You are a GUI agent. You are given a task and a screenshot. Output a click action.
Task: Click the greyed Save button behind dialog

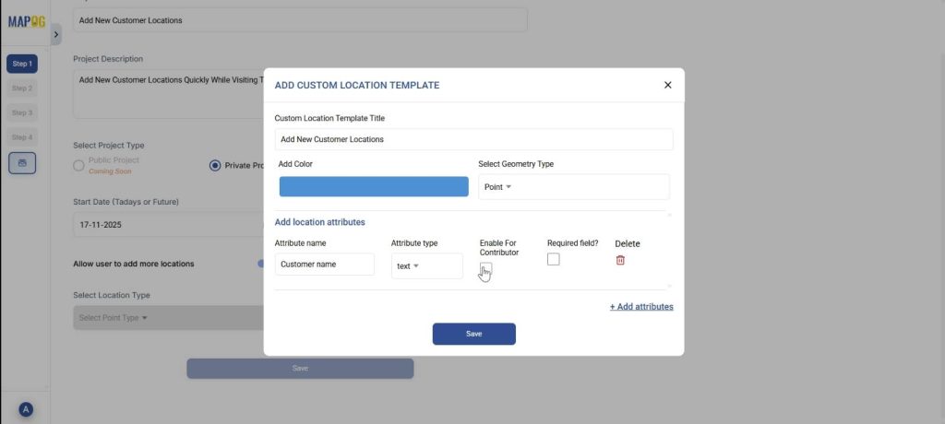300,369
